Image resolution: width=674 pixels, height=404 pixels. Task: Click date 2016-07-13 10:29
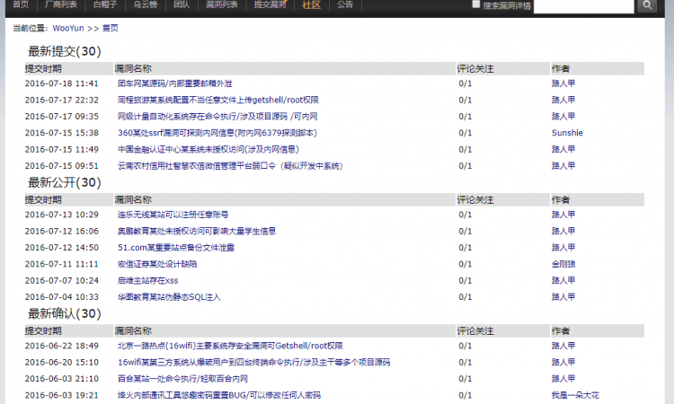(x=61, y=215)
